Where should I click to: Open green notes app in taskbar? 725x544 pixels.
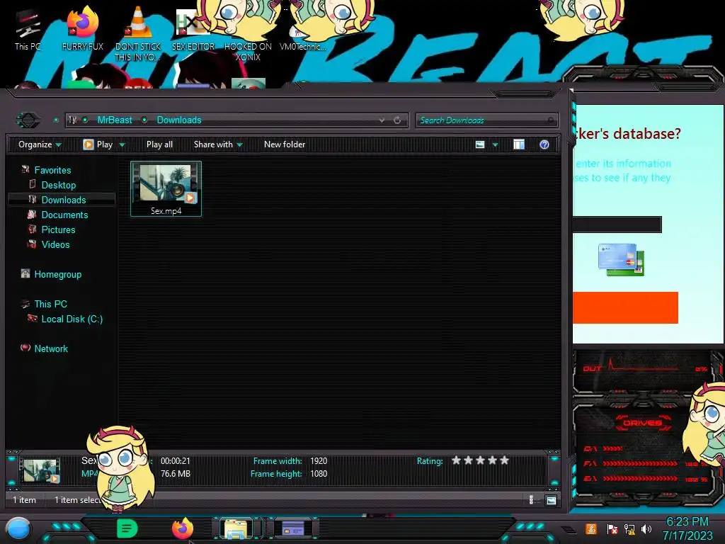127,528
